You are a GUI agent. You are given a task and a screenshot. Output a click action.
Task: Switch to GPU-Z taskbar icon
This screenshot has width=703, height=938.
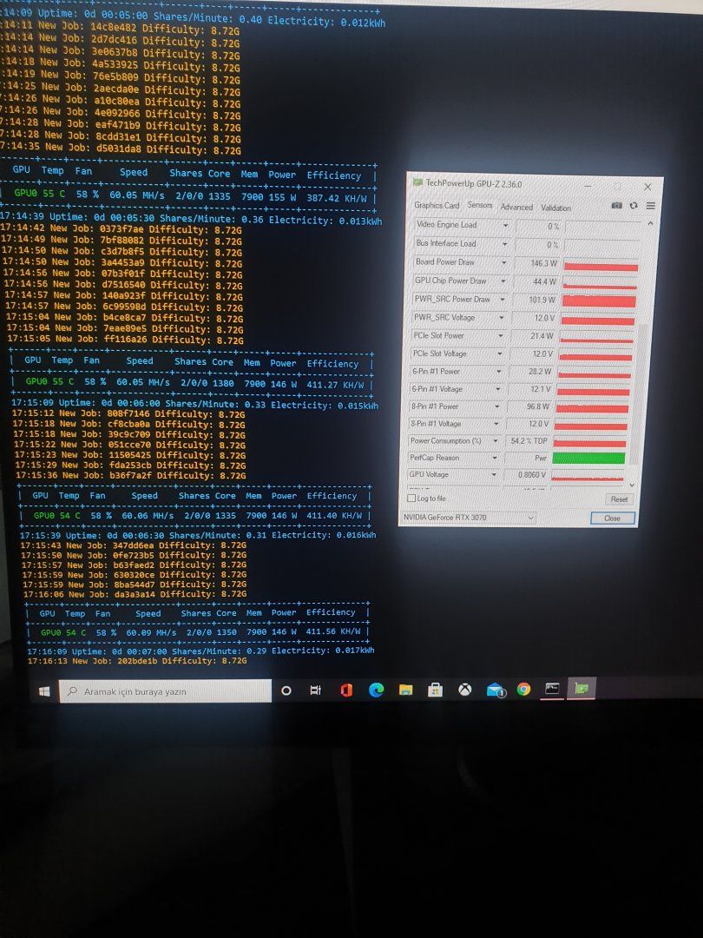[x=581, y=689]
